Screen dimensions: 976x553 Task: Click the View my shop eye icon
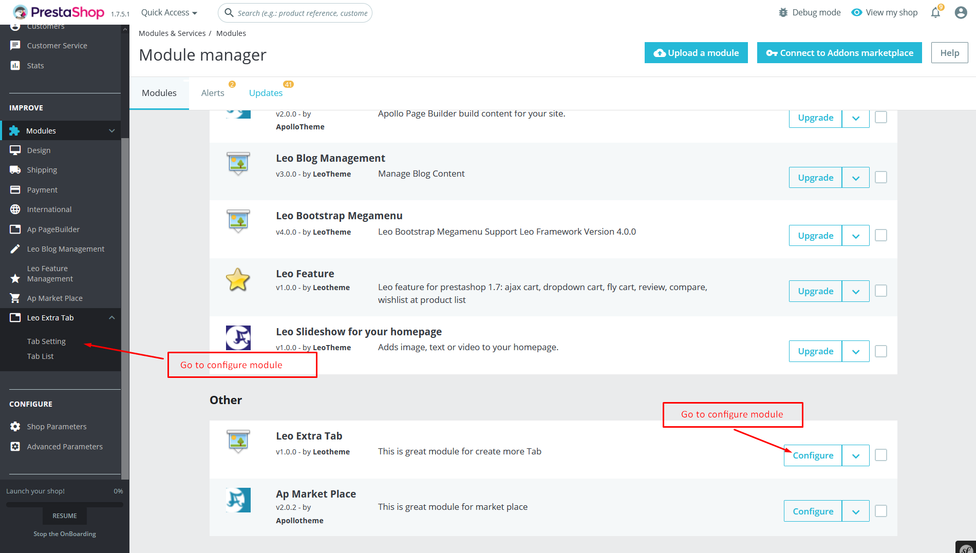(x=856, y=12)
